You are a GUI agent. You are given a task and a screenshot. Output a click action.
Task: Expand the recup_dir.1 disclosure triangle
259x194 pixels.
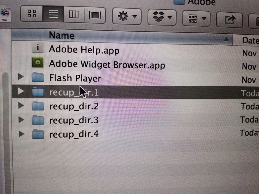tap(21, 91)
